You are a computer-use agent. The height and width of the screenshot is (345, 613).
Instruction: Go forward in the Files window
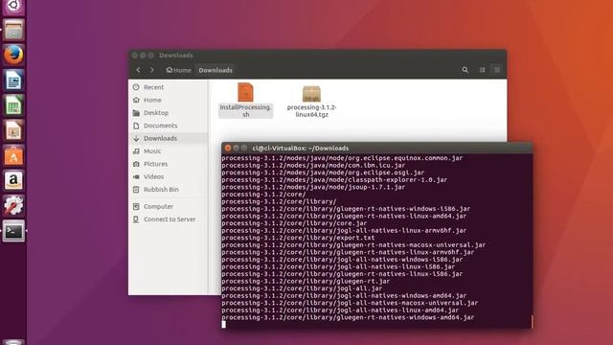152,70
